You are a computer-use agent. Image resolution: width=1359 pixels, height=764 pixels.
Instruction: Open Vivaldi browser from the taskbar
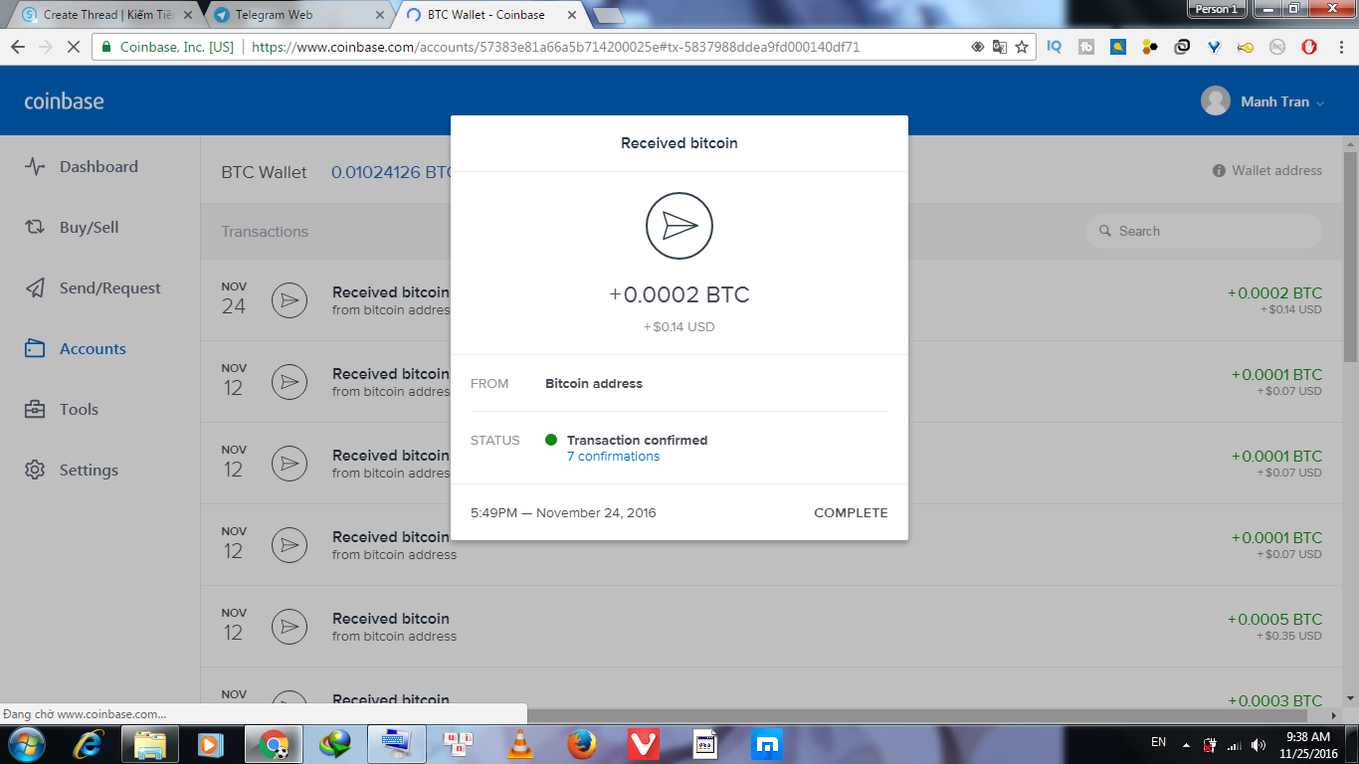pos(644,744)
